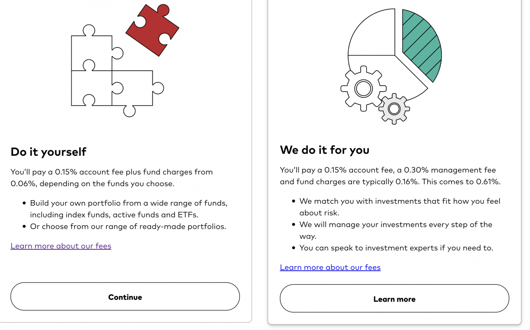
Task: Click the white interlocked puzzle pieces graphic
Action: coord(117,70)
